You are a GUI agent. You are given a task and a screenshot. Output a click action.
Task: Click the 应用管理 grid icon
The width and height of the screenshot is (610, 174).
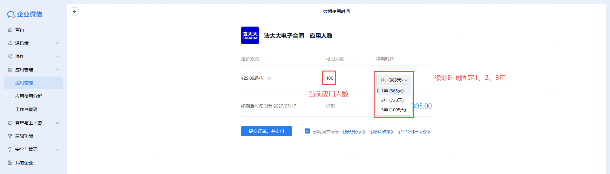[x=10, y=70]
